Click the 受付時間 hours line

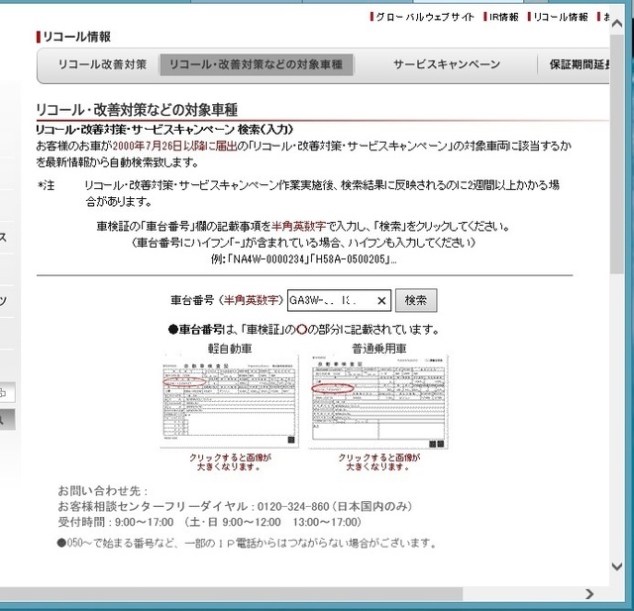pyautogui.click(x=210, y=522)
